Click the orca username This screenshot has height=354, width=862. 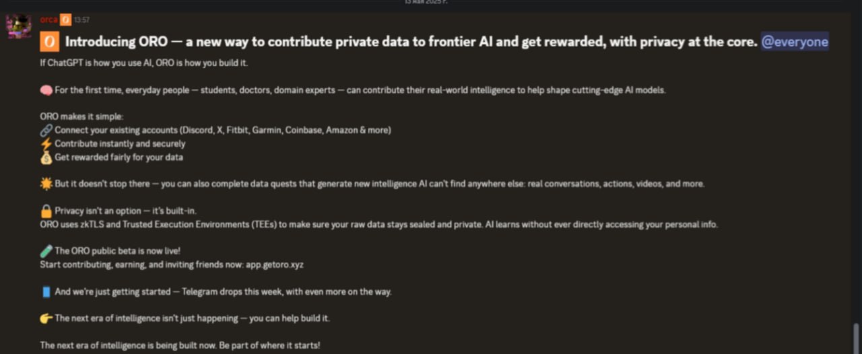tap(48, 20)
